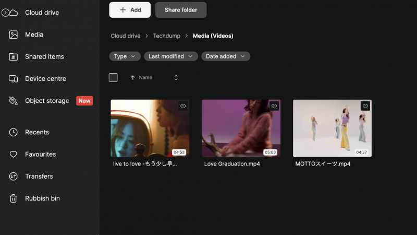
Task: Click the Cloud drive icon in sidebar
Action: pyautogui.click(x=14, y=13)
